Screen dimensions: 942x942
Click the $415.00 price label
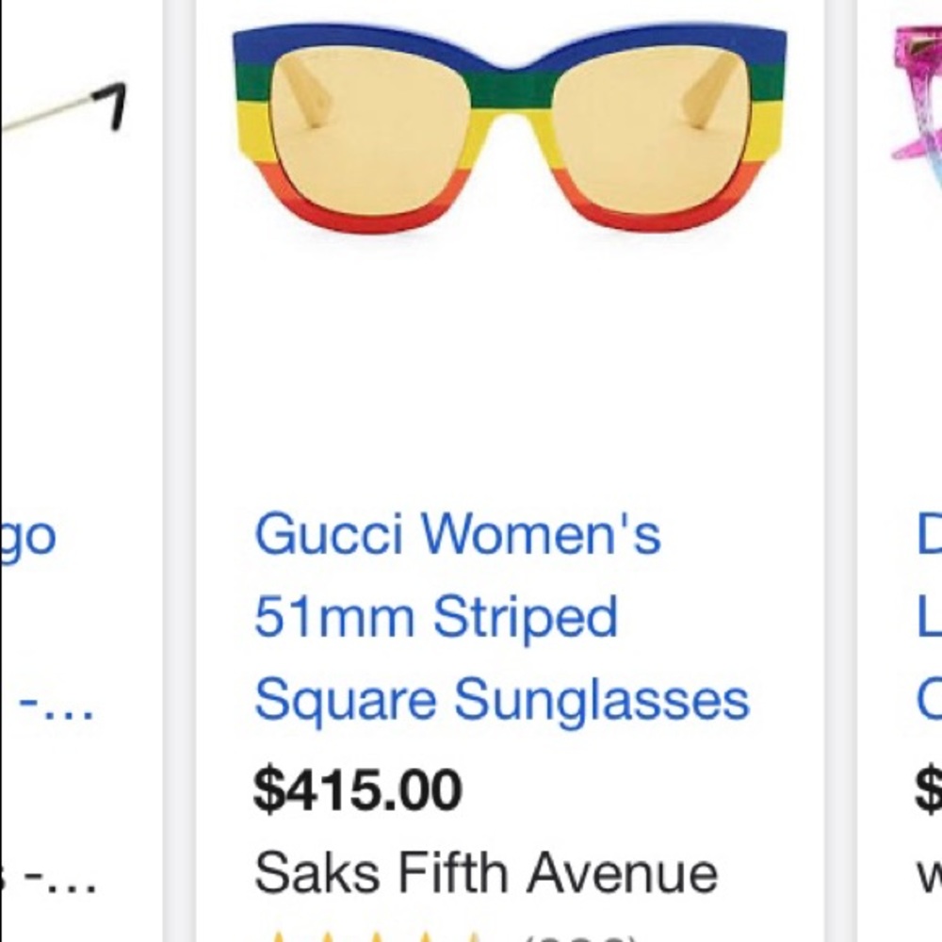click(358, 791)
